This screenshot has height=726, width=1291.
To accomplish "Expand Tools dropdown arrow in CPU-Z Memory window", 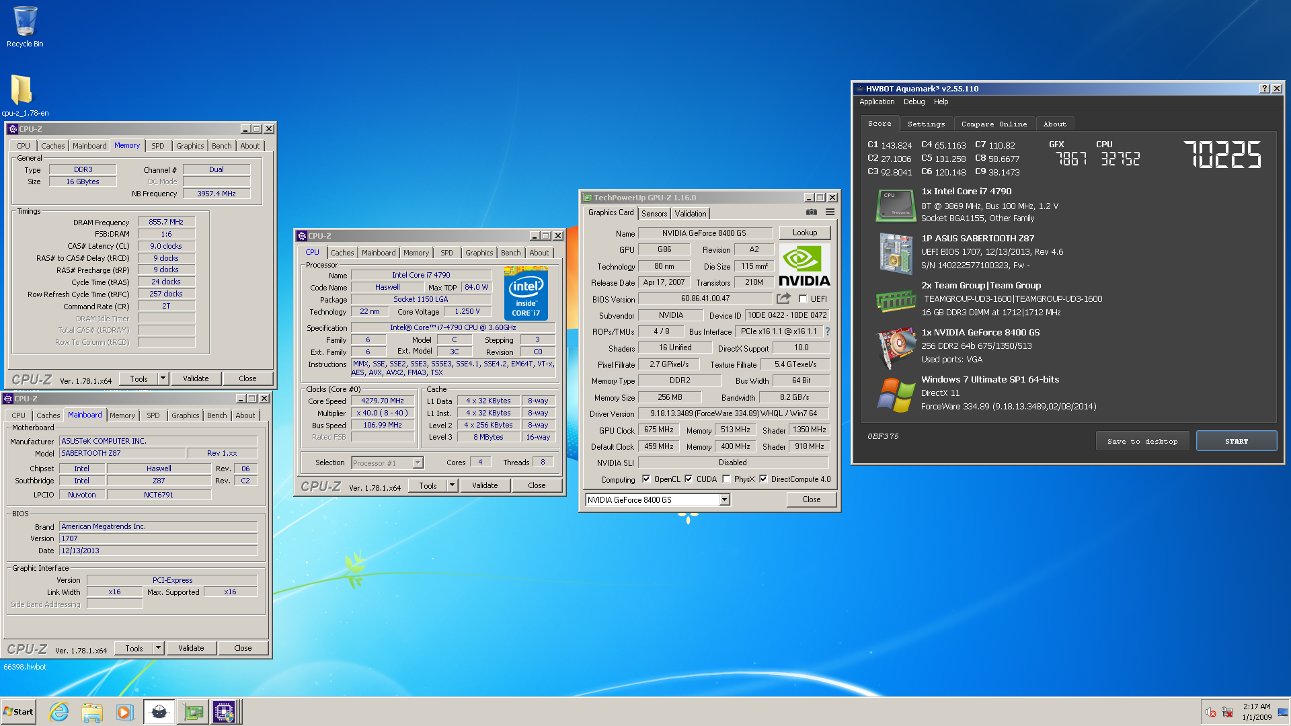I will pyautogui.click(x=163, y=378).
